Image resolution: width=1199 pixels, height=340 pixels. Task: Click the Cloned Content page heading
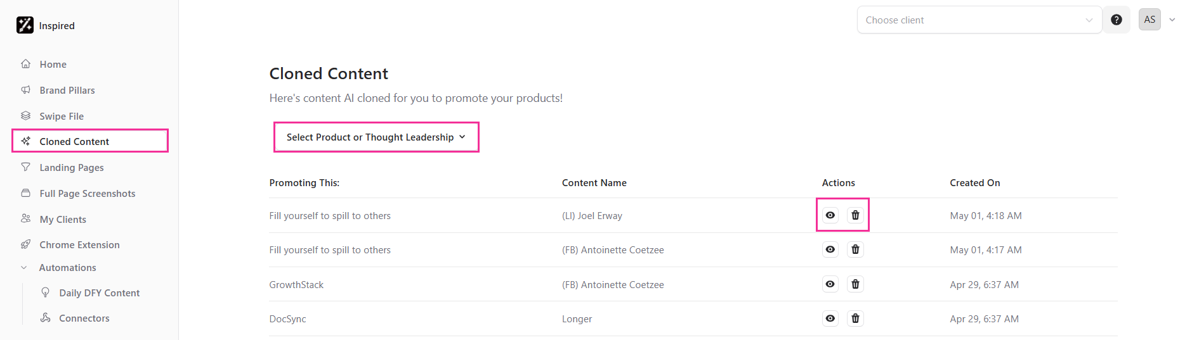point(329,74)
